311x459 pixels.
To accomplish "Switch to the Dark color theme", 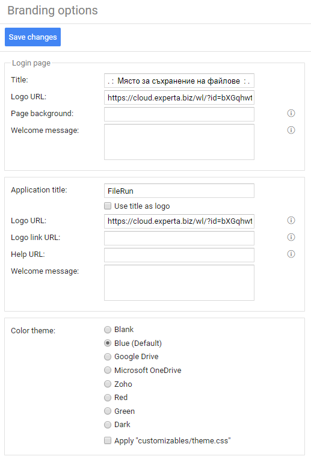I will (x=108, y=425).
